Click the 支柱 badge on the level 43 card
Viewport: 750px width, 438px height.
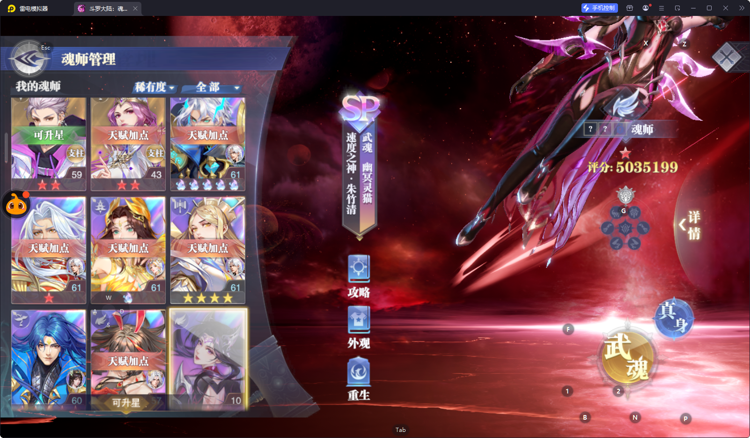[x=155, y=153]
